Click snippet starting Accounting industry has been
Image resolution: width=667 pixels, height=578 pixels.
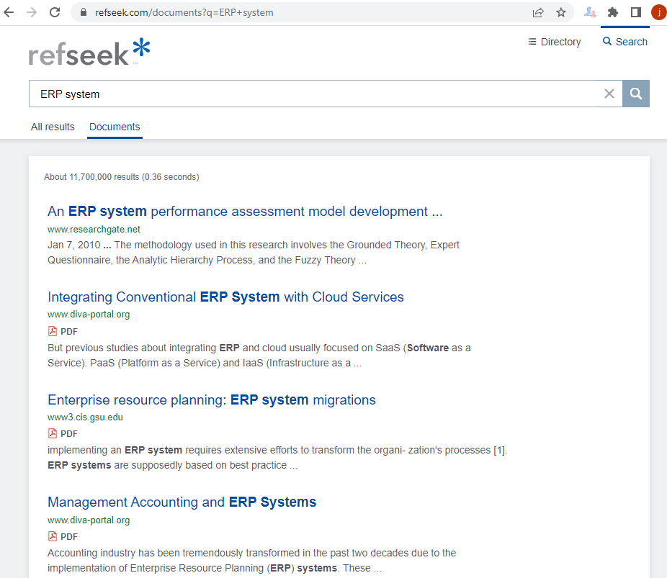252,560
